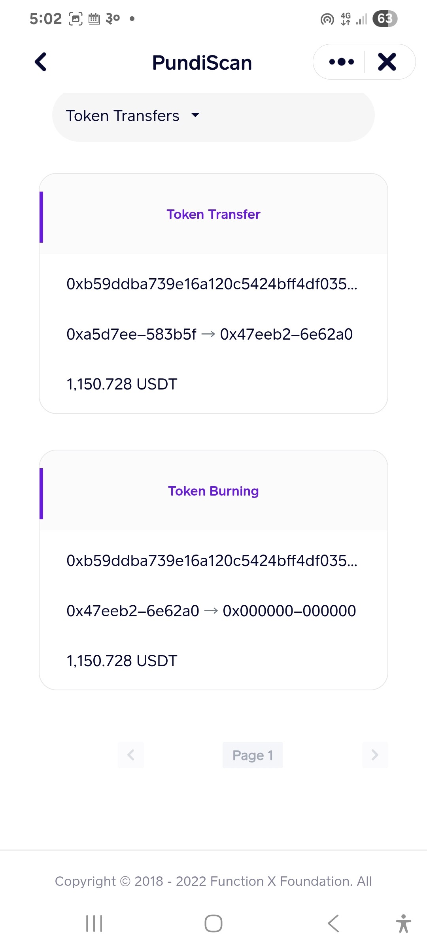The image size is (427, 950).
Task: Open transaction hash in Token Transfer card
Action: (212, 284)
